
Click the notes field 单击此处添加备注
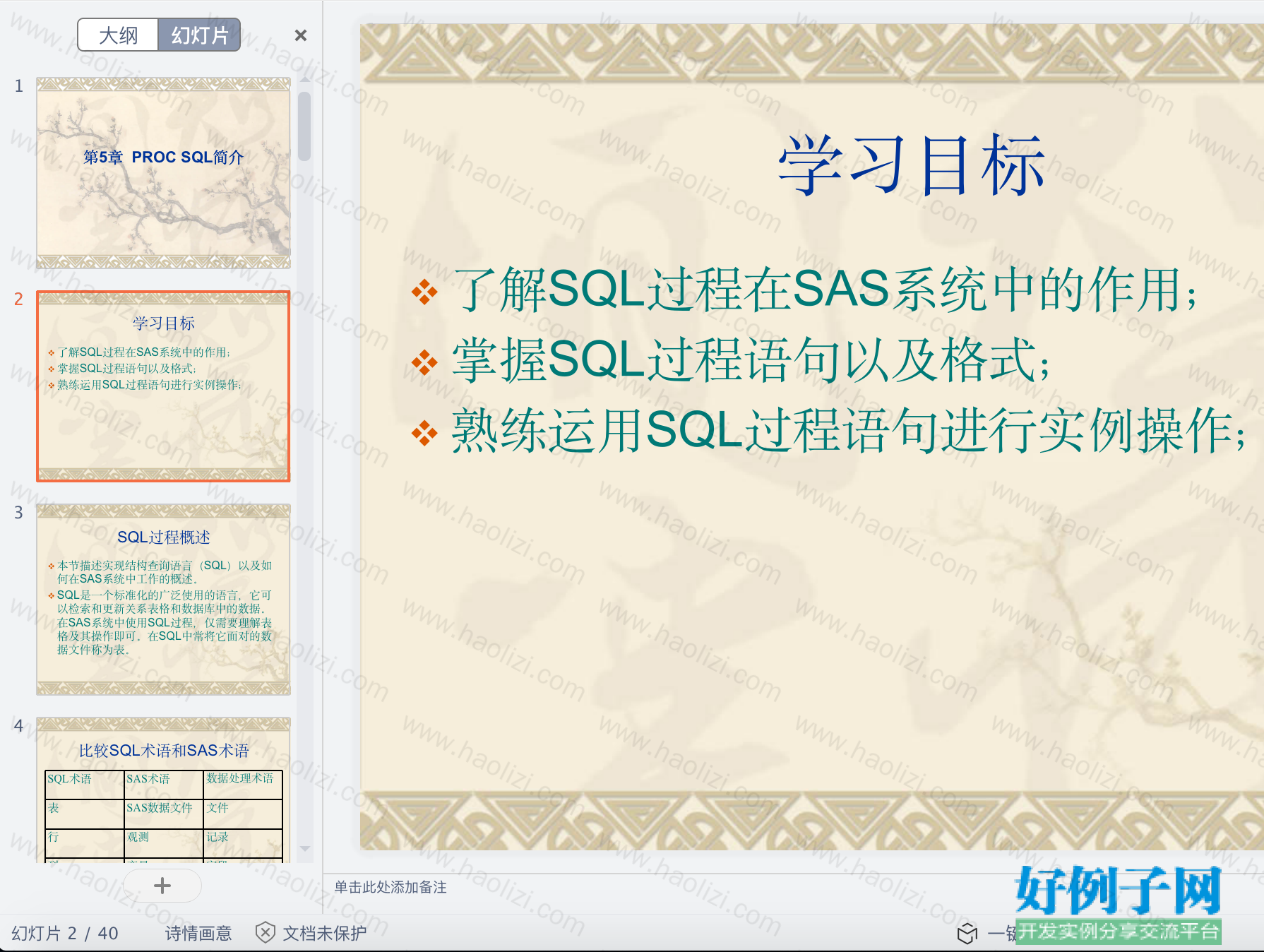(390, 887)
